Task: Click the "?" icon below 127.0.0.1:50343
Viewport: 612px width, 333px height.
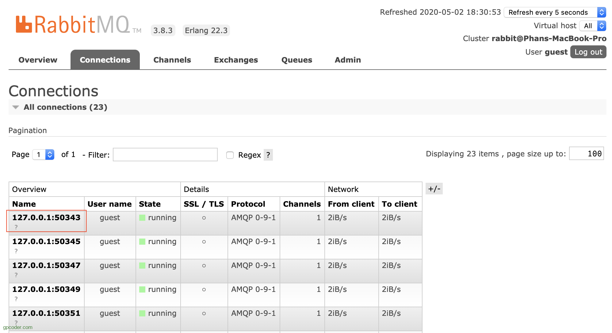Action: pyautogui.click(x=16, y=227)
